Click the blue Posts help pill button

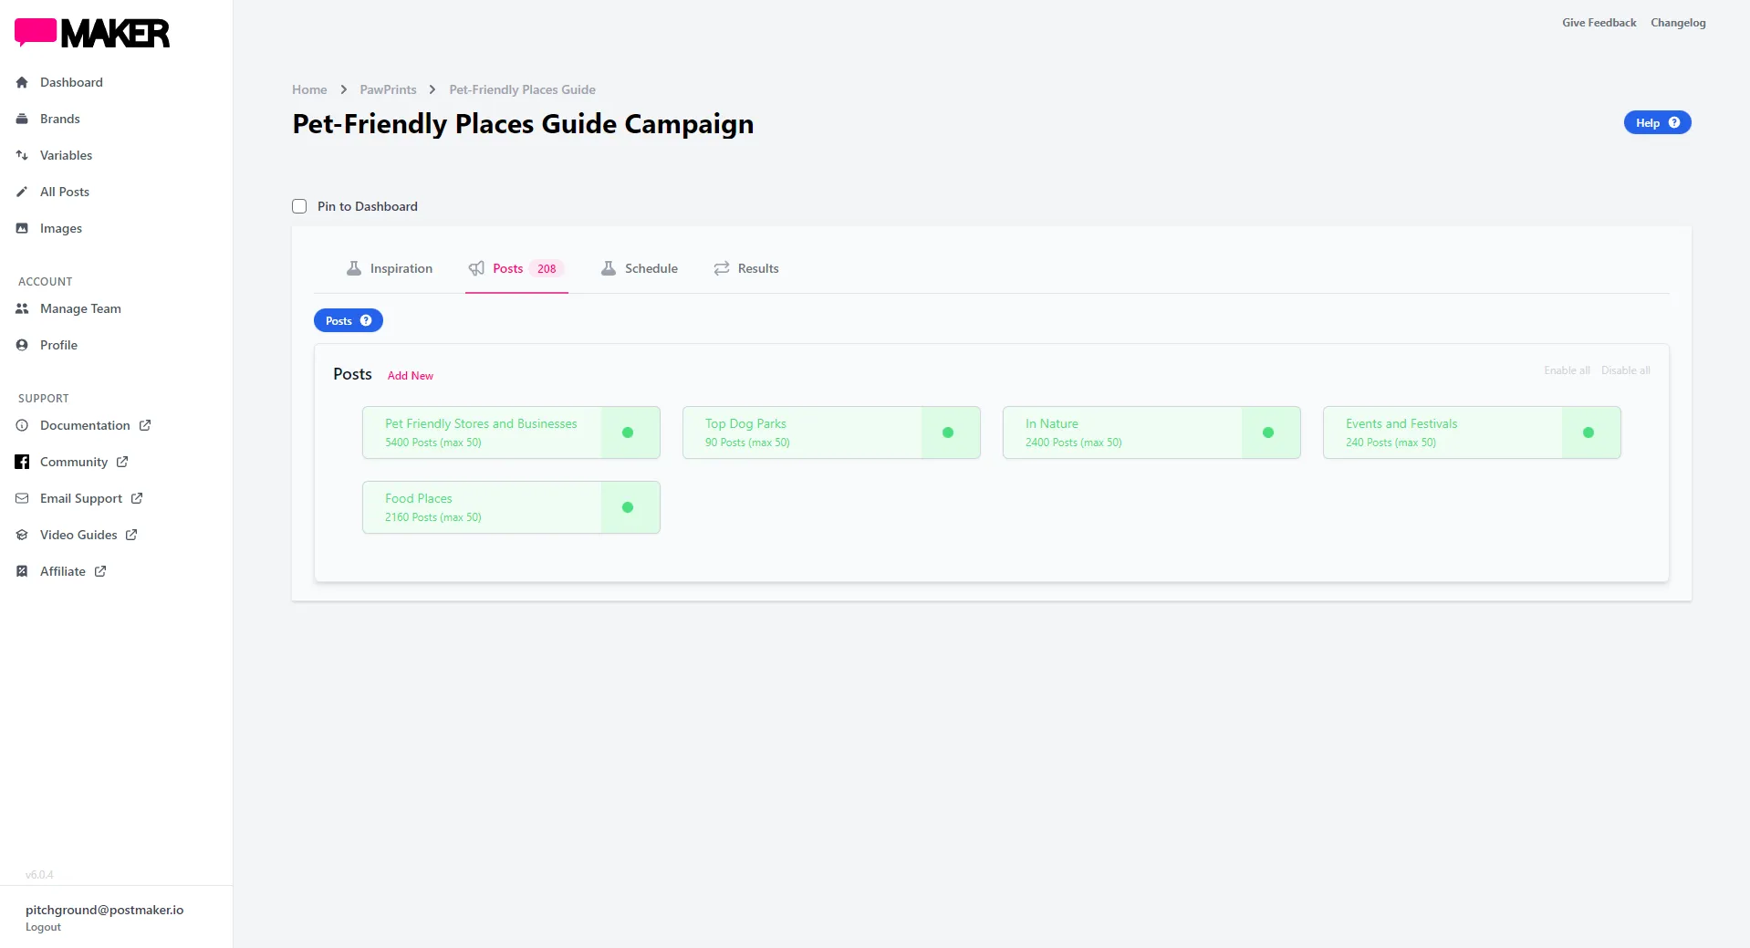tap(349, 320)
